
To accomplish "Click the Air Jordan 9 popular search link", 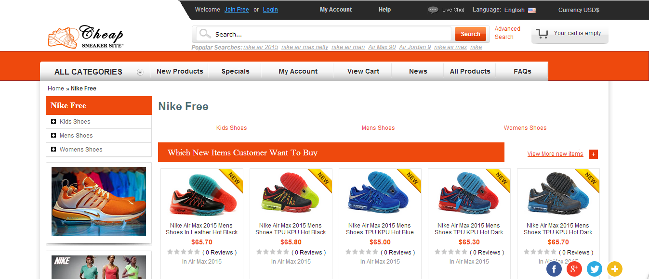I will click(x=414, y=47).
